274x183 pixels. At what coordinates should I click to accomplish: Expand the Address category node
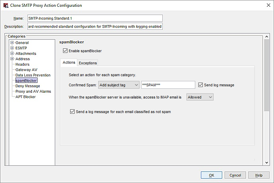(x=12, y=59)
